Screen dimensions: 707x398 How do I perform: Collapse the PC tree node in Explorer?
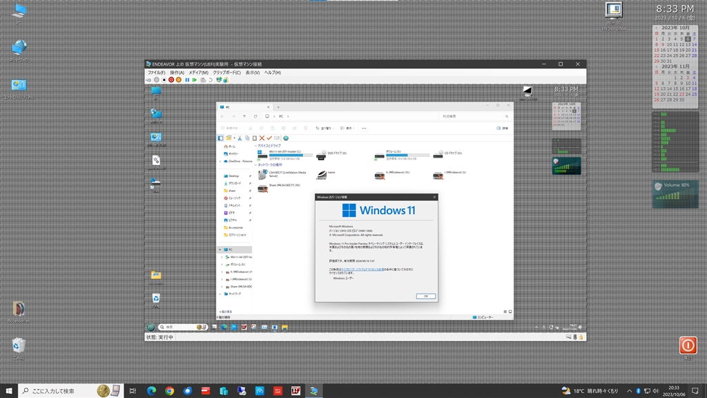point(220,249)
